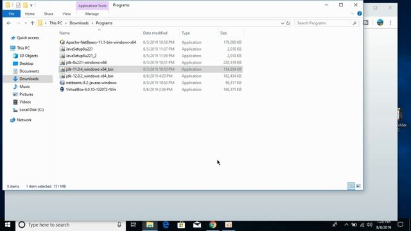Launch Microsoft Edge from taskbar
Image resolution: width=411 pixels, height=231 pixels.
pyautogui.click(x=166, y=225)
